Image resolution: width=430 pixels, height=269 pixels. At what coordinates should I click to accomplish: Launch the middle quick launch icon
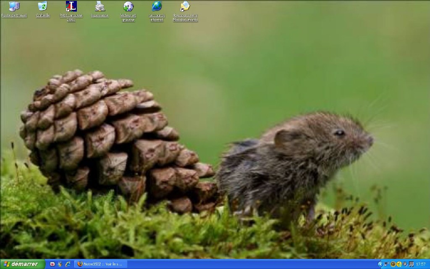(60, 264)
